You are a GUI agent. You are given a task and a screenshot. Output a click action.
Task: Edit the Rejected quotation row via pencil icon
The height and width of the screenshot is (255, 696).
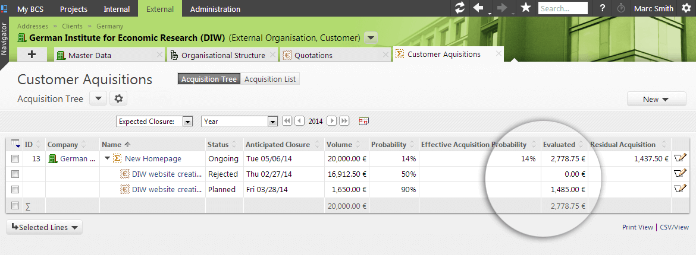pos(680,174)
